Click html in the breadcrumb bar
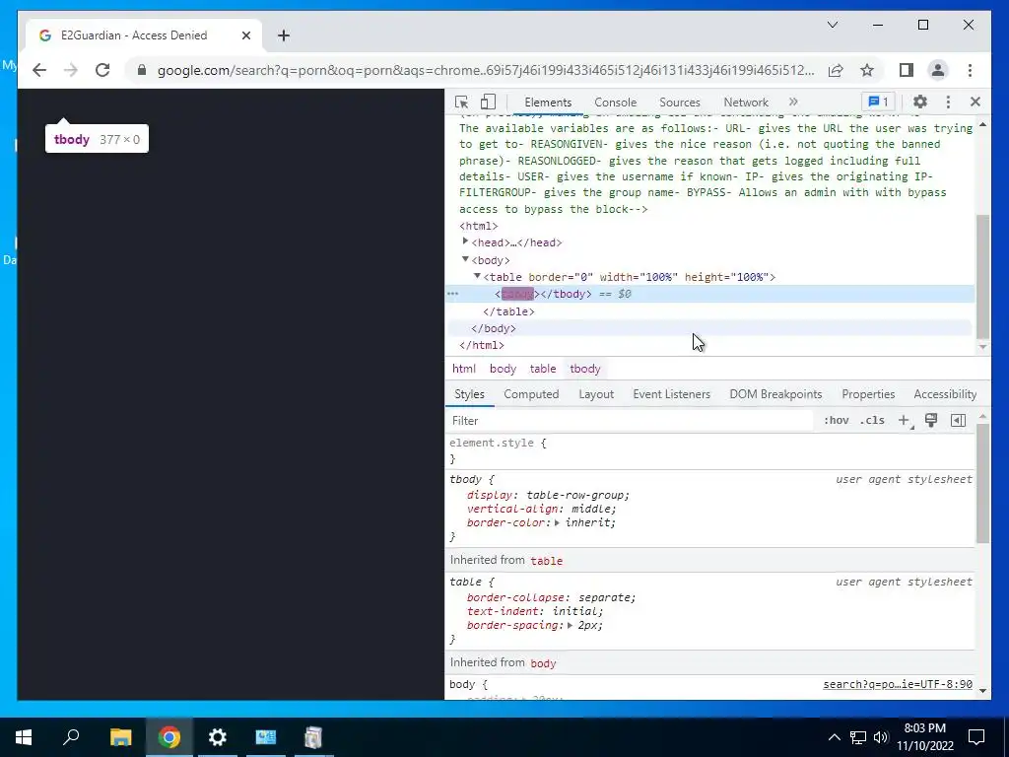Image resolution: width=1009 pixels, height=757 pixels. click(464, 369)
